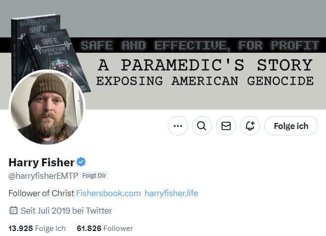This screenshot has width=326, height=236.
Task: Click the 'Follower of Christ' bio text
Action: [x=41, y=193]
